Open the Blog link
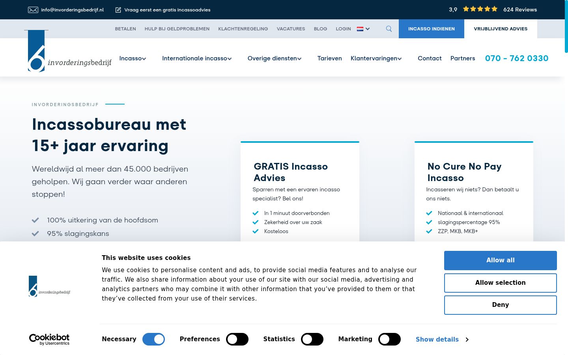 pyautogui.click(x=321, y=29)
